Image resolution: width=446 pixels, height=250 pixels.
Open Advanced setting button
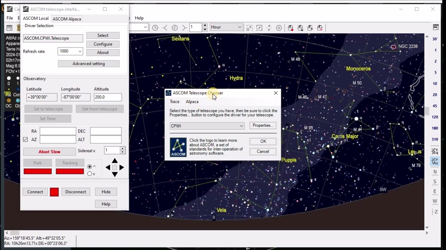[89, 64]
